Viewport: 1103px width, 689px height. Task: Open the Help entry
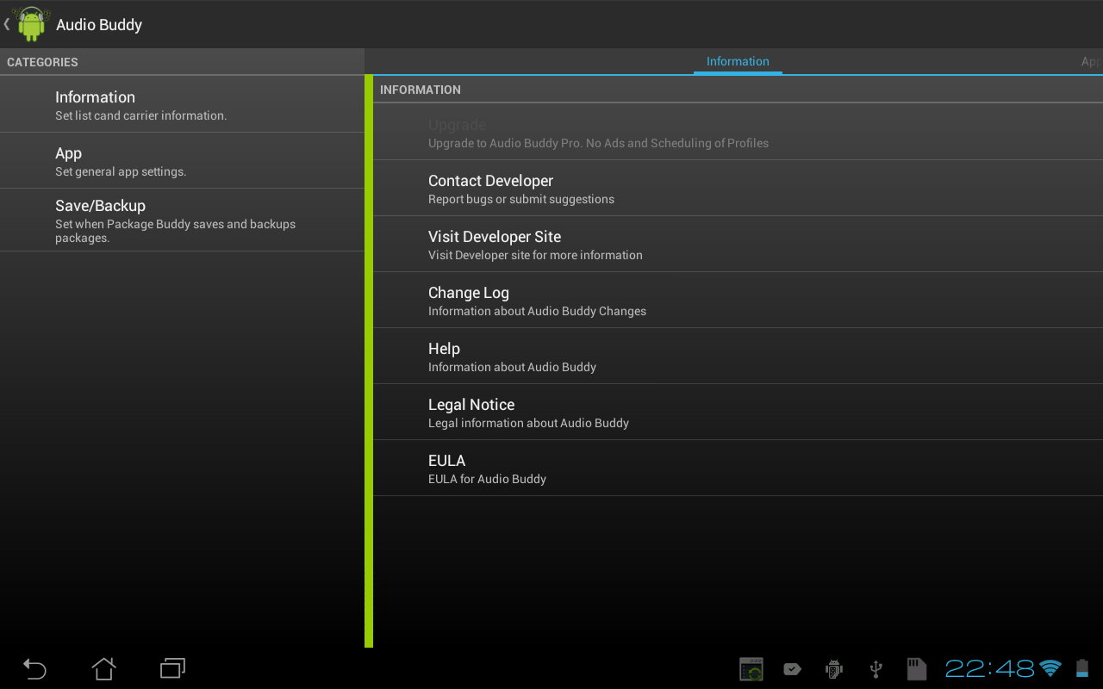(x=738, y=356)
